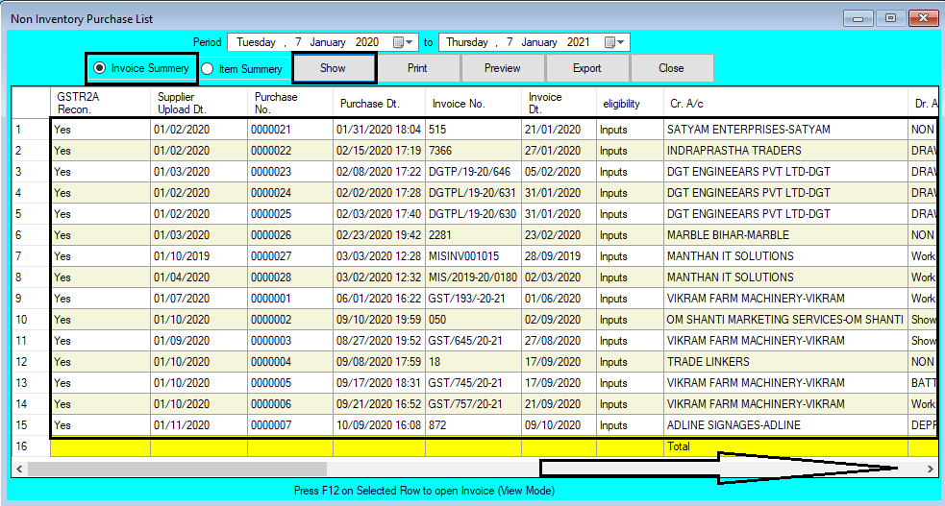Click the Supplier Upload Dt. column header
Image resolution: width=945 pixels, height=506 pixels.
199,103
